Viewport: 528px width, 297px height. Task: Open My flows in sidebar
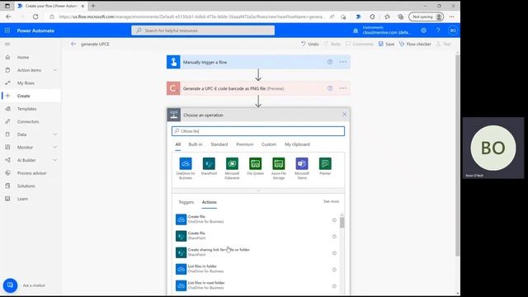pos(26,82)
